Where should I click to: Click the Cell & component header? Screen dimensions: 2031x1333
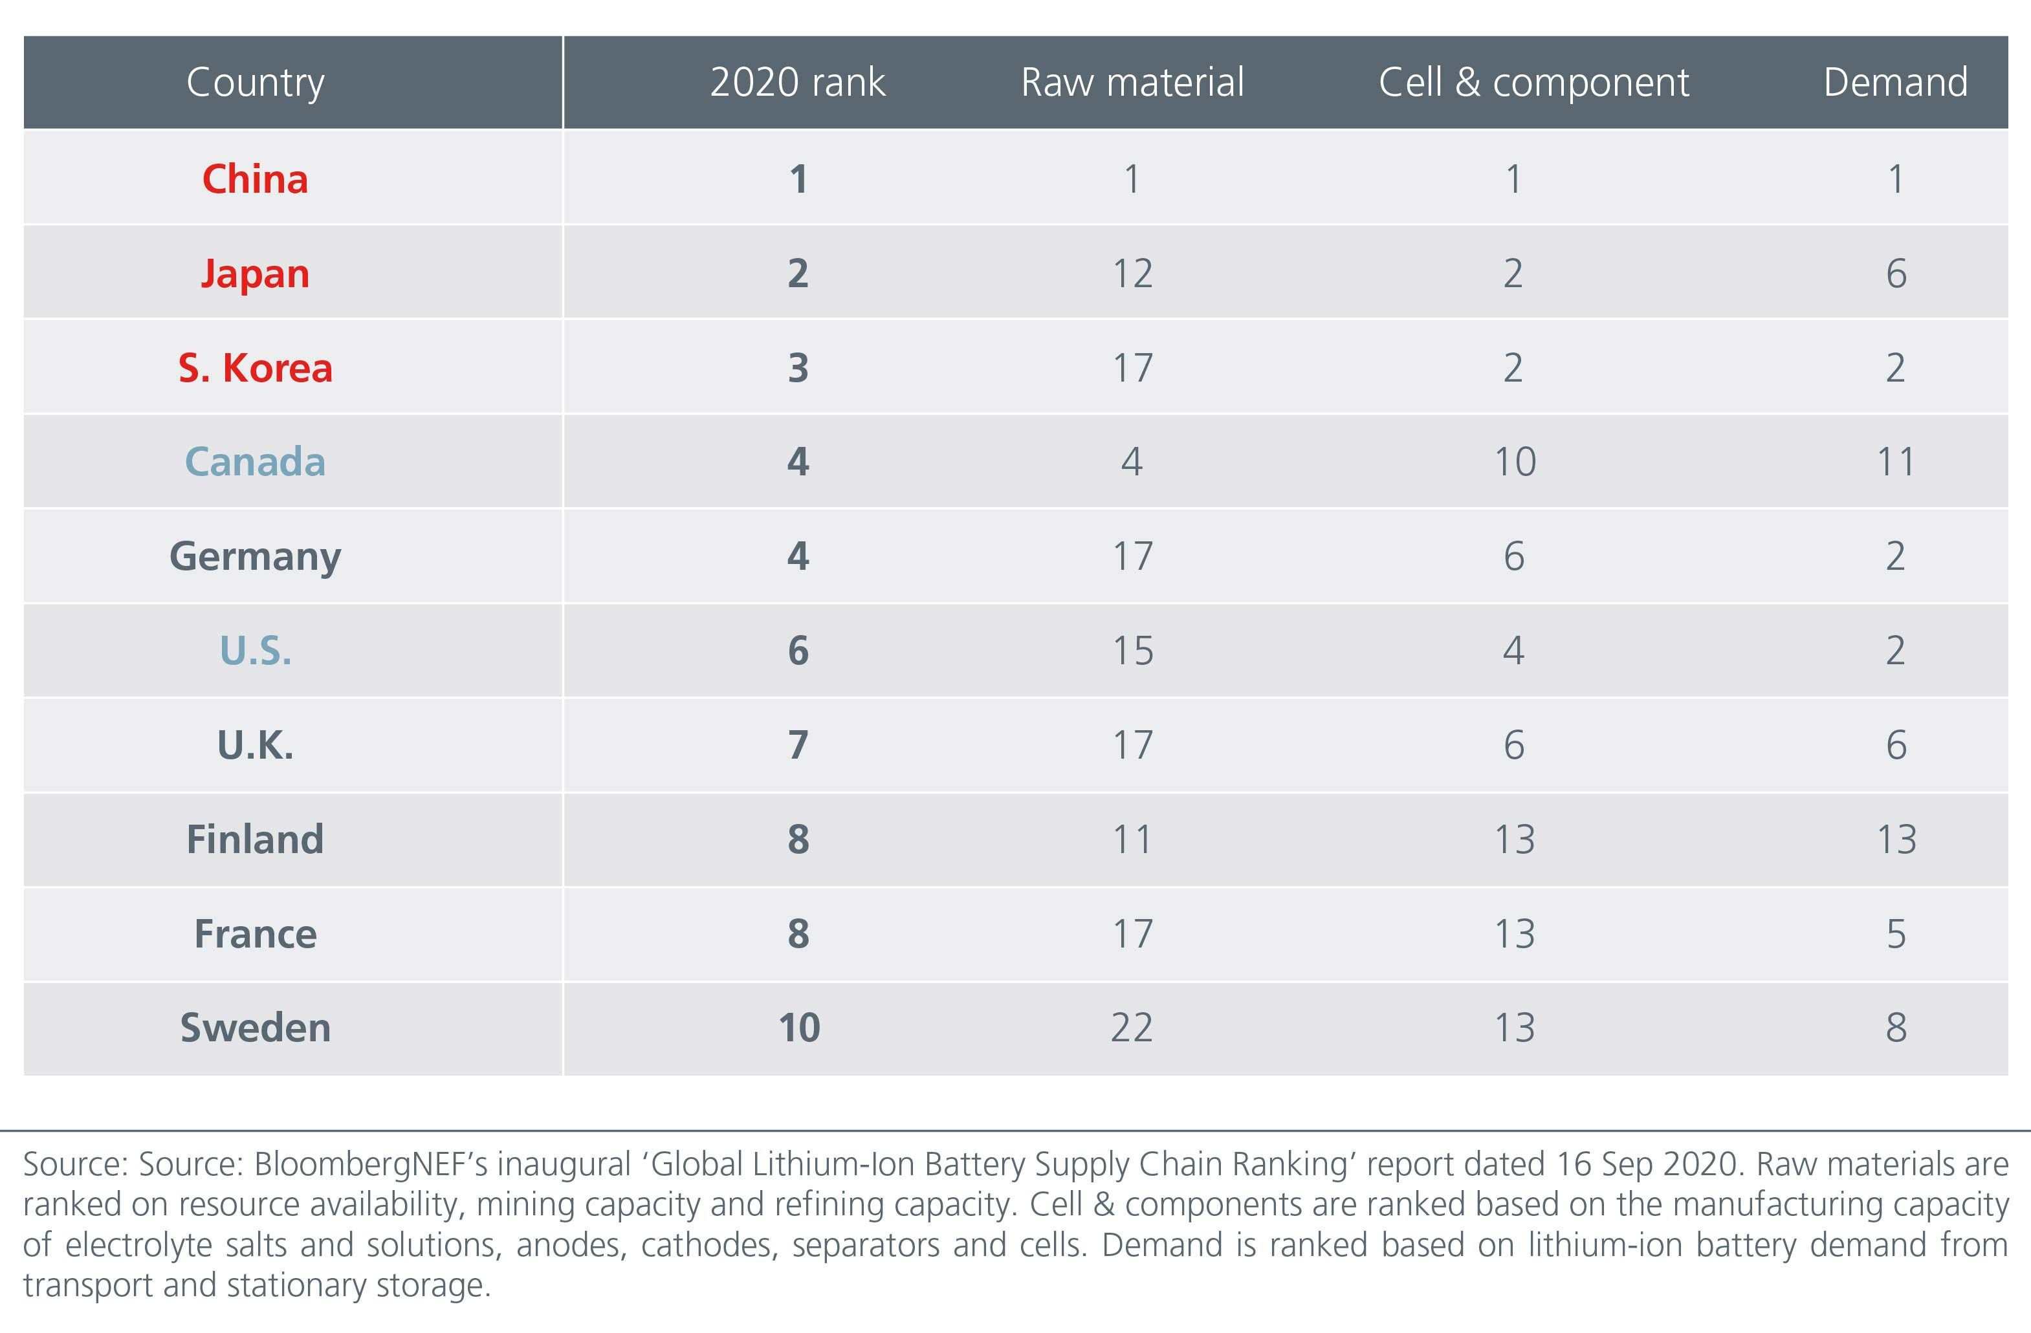pos(1533,83)
